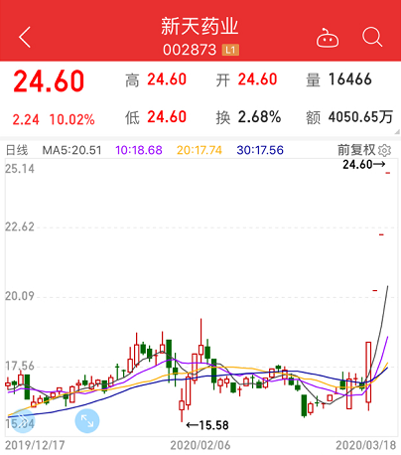Viewport: 401px width, 455px height.
Task: Change the 日线 chart period
Action: 17,150
